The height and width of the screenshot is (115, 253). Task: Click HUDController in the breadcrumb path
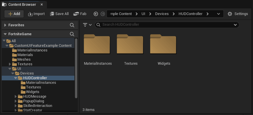(x=190, y=14)
